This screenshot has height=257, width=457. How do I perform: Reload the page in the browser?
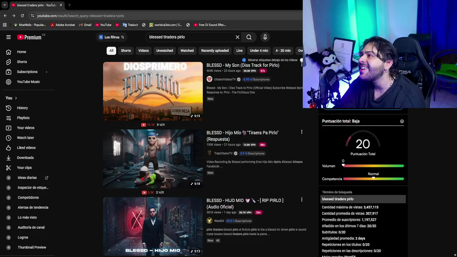(x=22, y=16)
